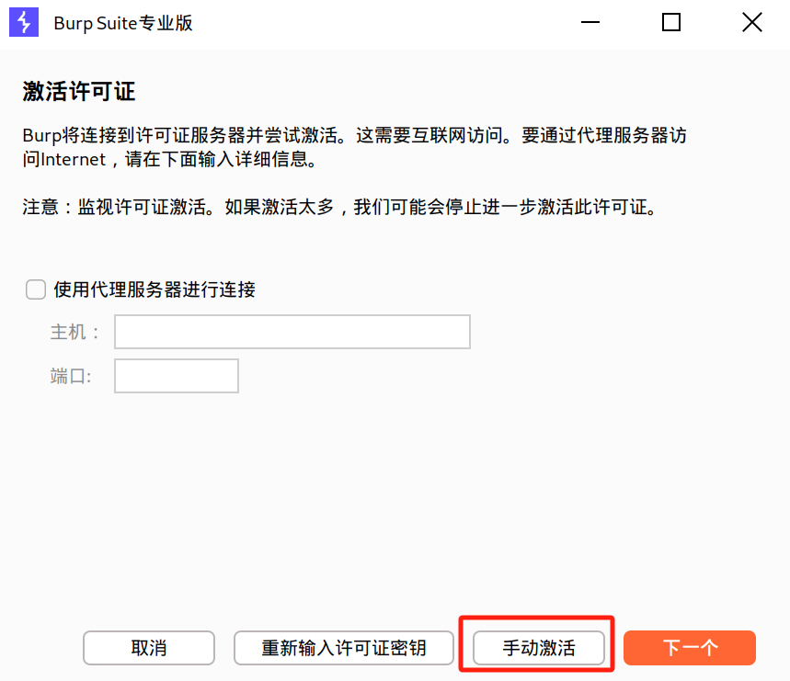Click the 端口 label text
The height and width of the screenshot is (681, 790).
click(x=71, y=376)
